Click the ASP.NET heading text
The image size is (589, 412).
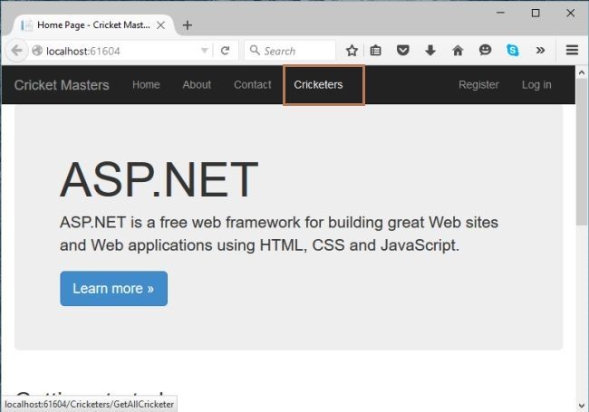[159, 180]
